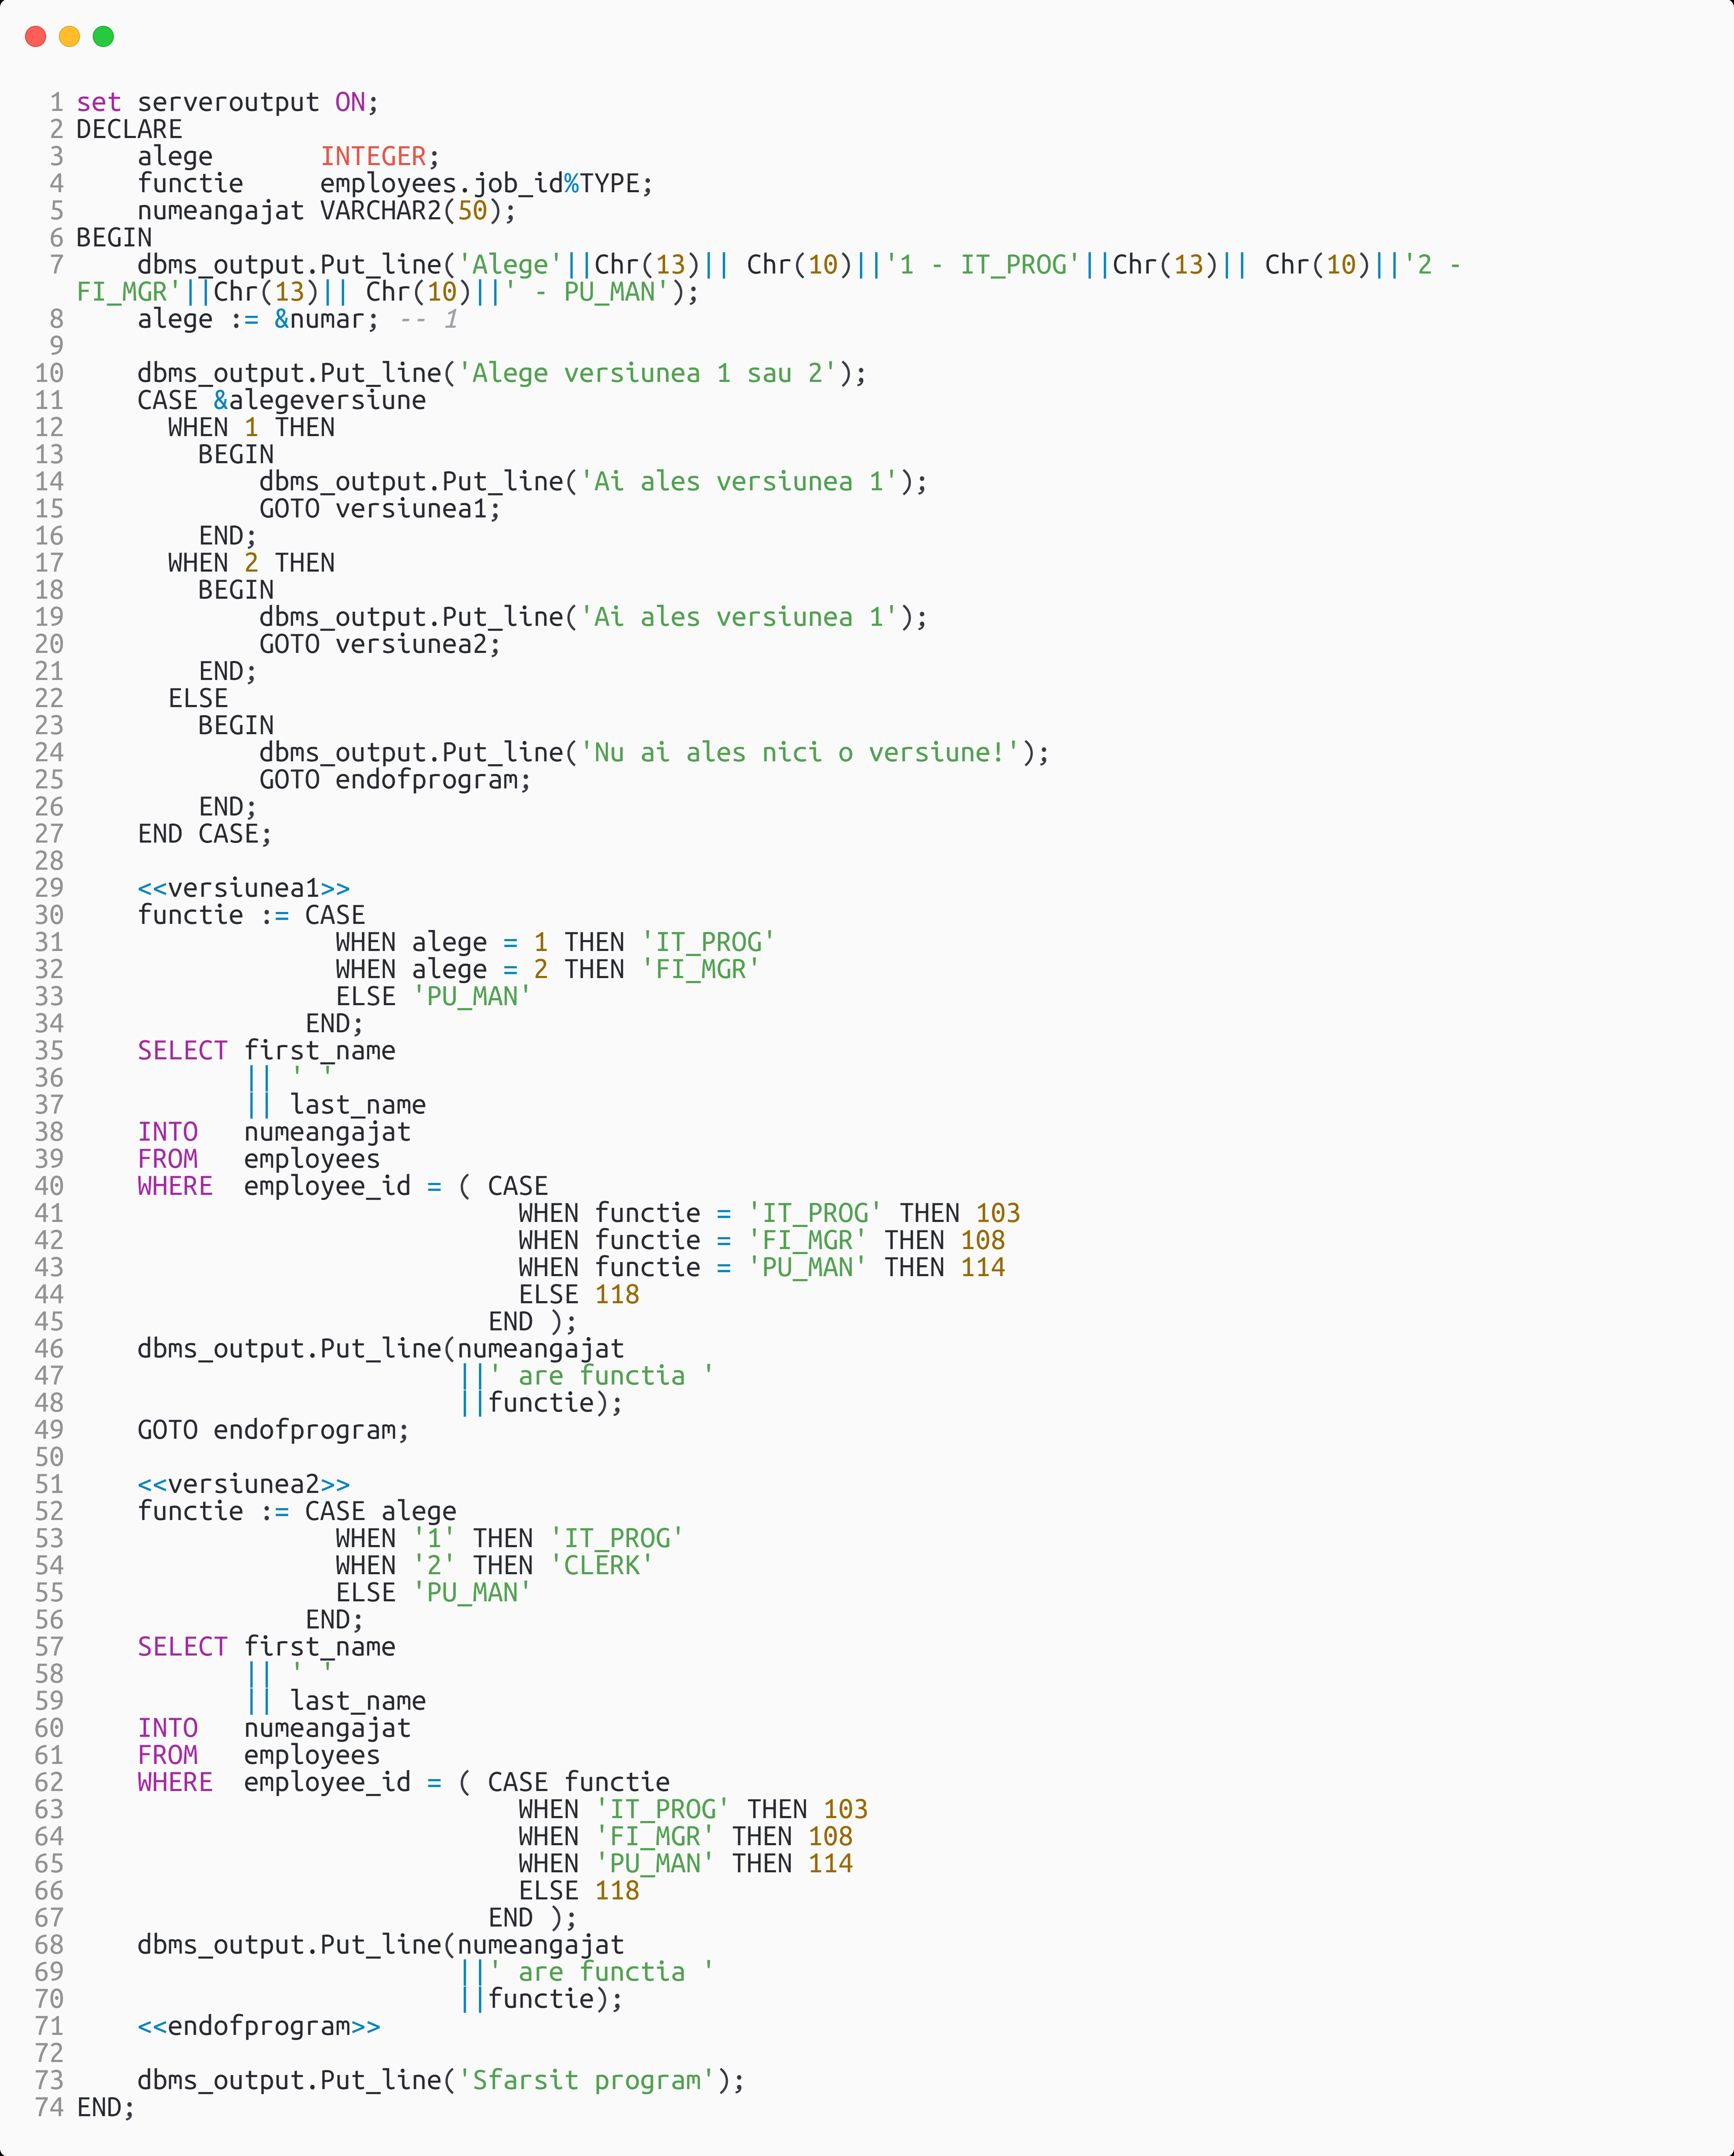Click the BEGIN keyword on line 6
This screenshot has height=2156, width=1734.
pyautogui.click(x=114, y=237)
